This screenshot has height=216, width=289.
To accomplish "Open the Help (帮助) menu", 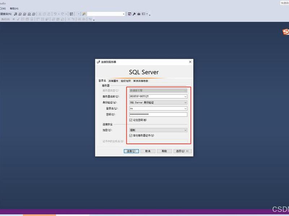I will click(14, 9).
